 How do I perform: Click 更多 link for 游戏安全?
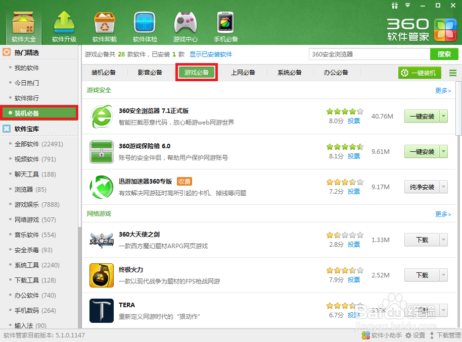(x=443, y=91)
